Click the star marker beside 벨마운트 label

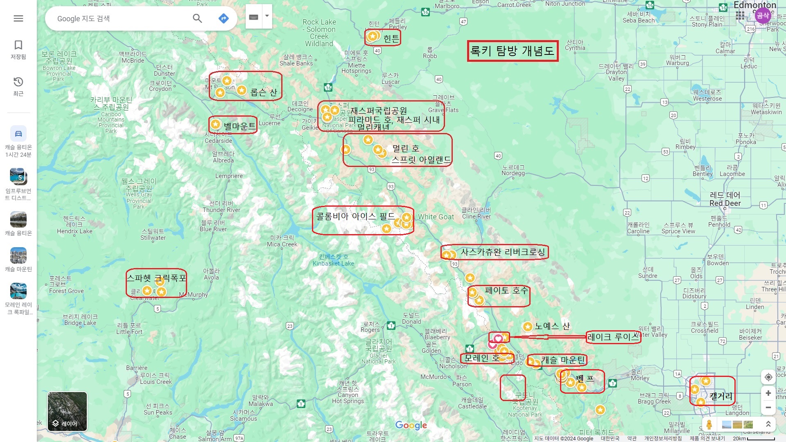[x=215, y=124]
